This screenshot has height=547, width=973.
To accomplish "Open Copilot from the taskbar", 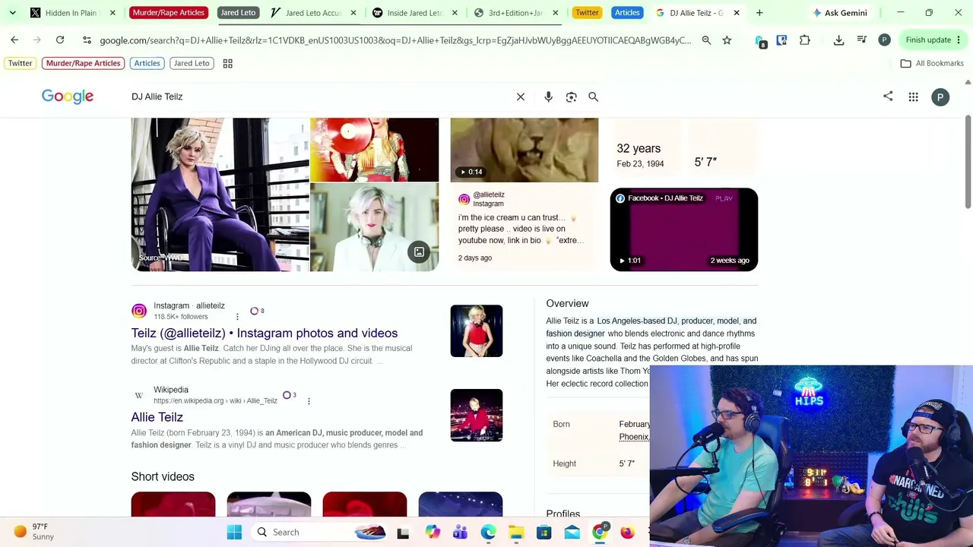I will [432, 532].
